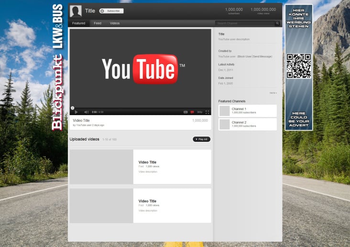The image size is (350, 247).
Task: Click the second uploaded Video Title text
Action: [x=147, y=201]
